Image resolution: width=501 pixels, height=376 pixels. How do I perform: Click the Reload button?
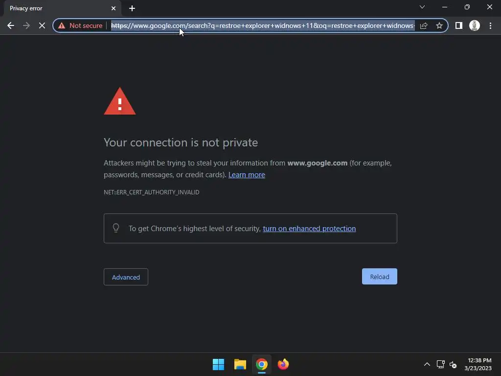pos(379,277)
